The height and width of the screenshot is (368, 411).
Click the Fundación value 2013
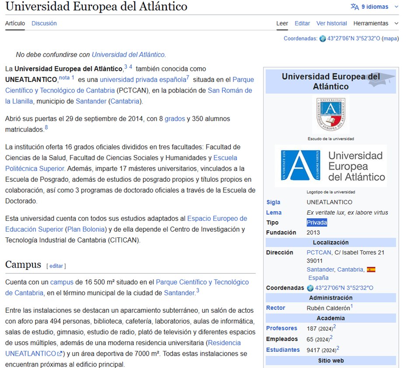pos(313,233)
